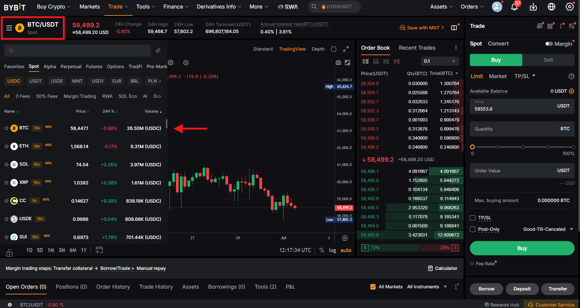
Task: Click the download app icon
Action: coord(533,7)
